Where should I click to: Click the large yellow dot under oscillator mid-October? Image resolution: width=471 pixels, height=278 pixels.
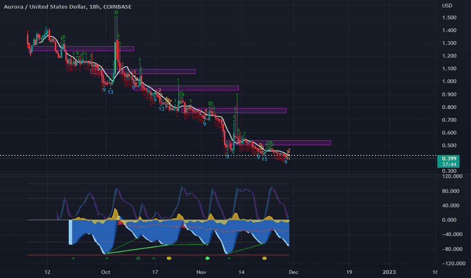point(169,258)
